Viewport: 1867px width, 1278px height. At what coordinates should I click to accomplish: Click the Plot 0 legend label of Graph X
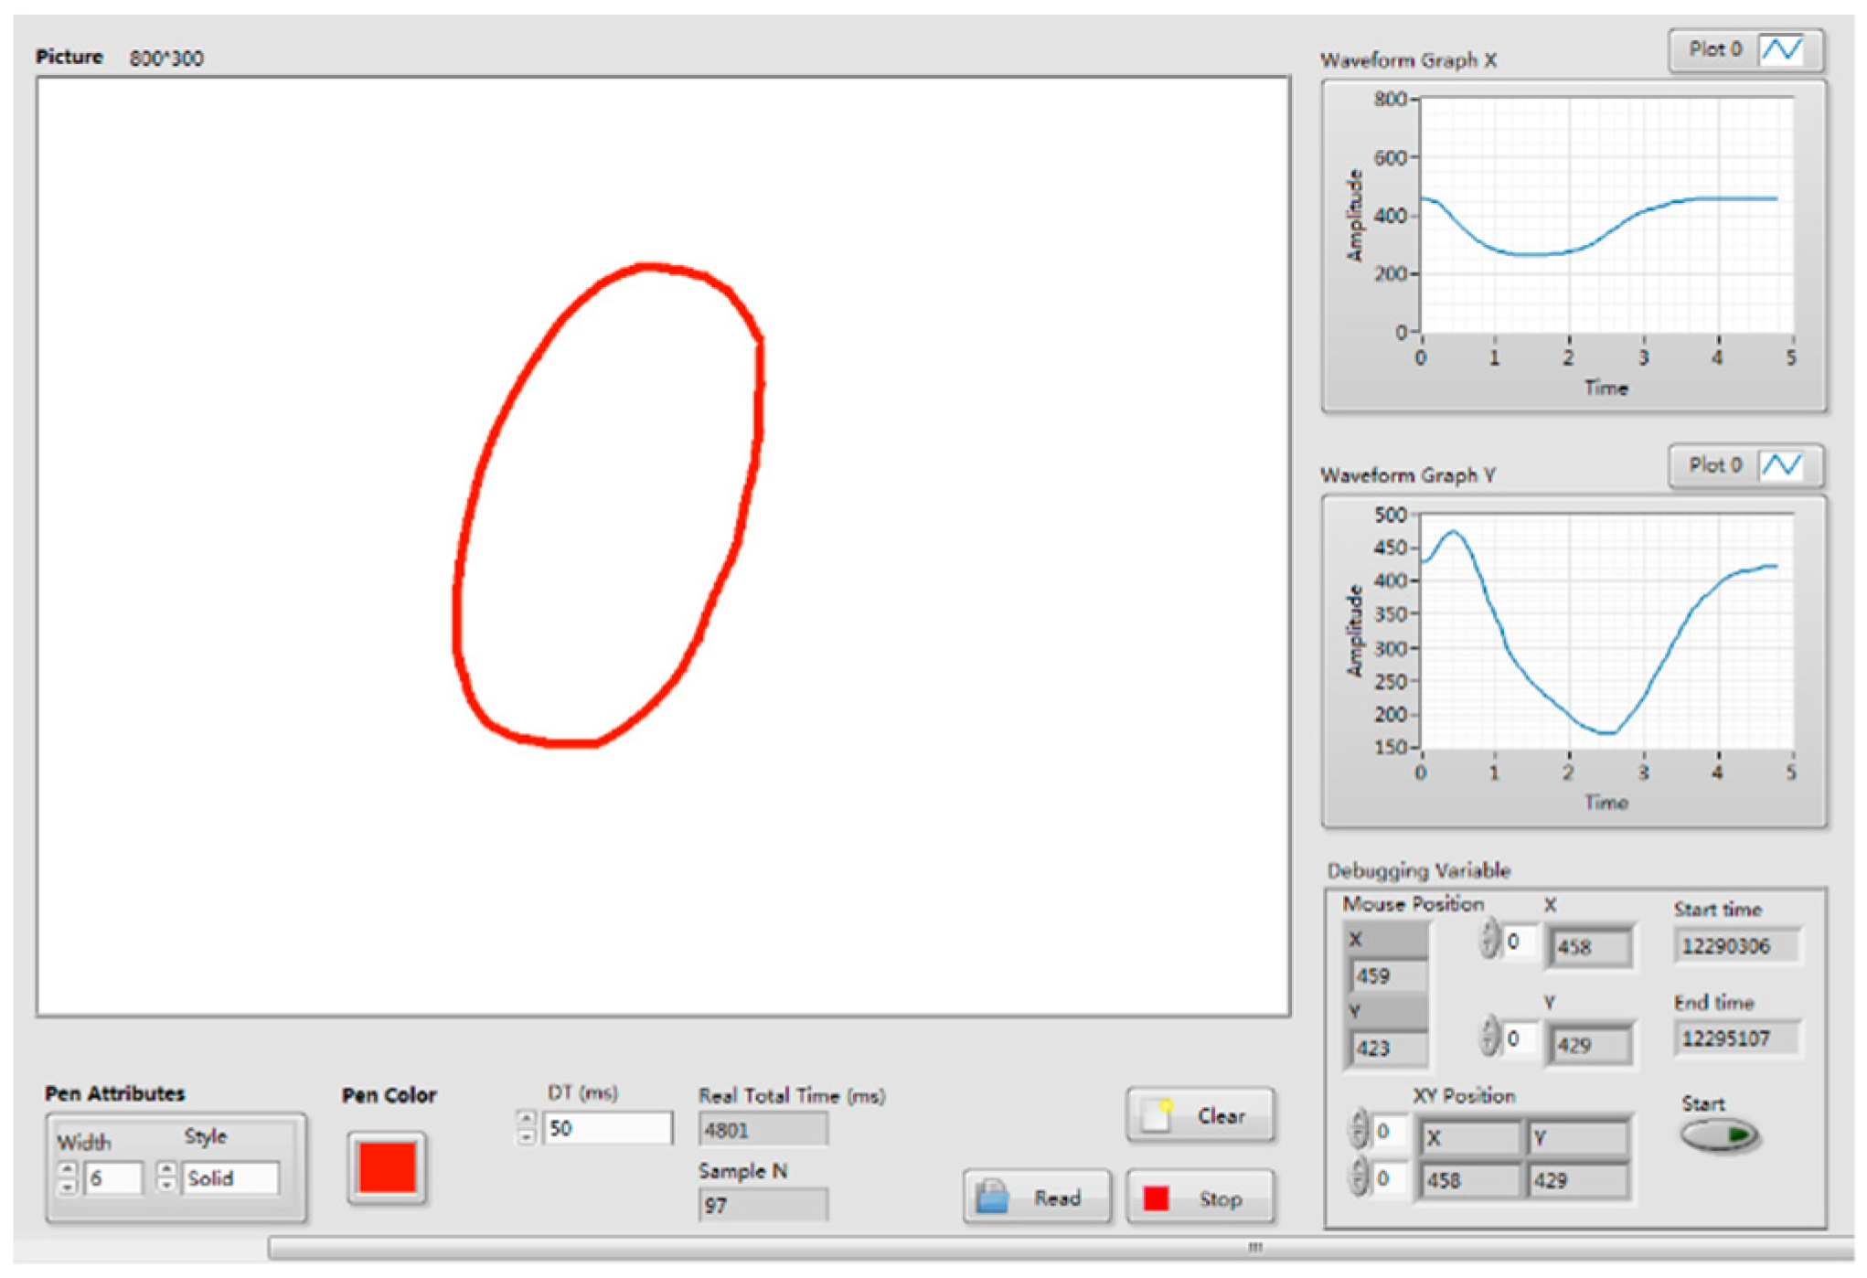[x=1714, y=49]
